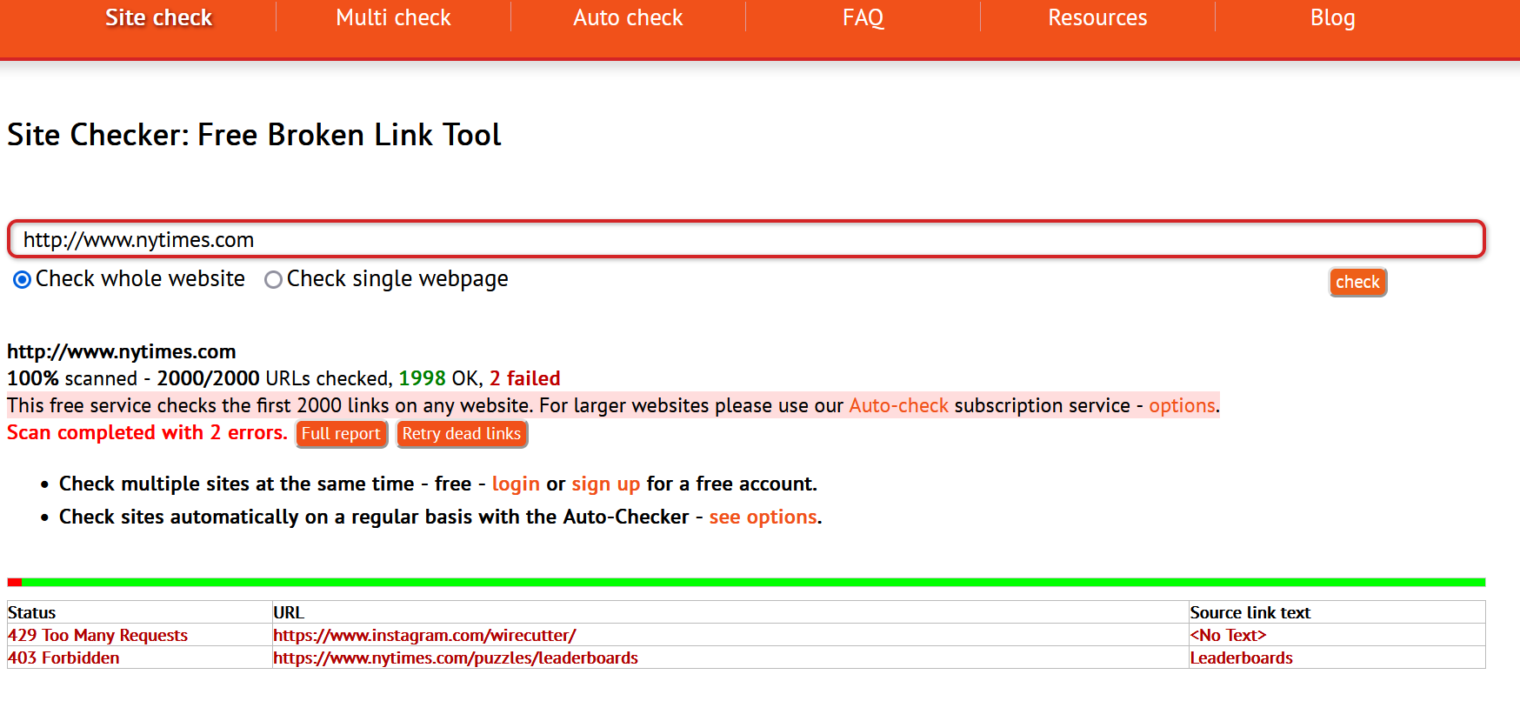Click the login link
Viewport: 1520px width, 721px height.
click(x=516, y=484)
